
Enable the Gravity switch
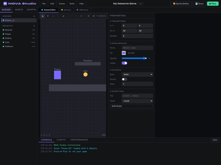coord(124,79)
